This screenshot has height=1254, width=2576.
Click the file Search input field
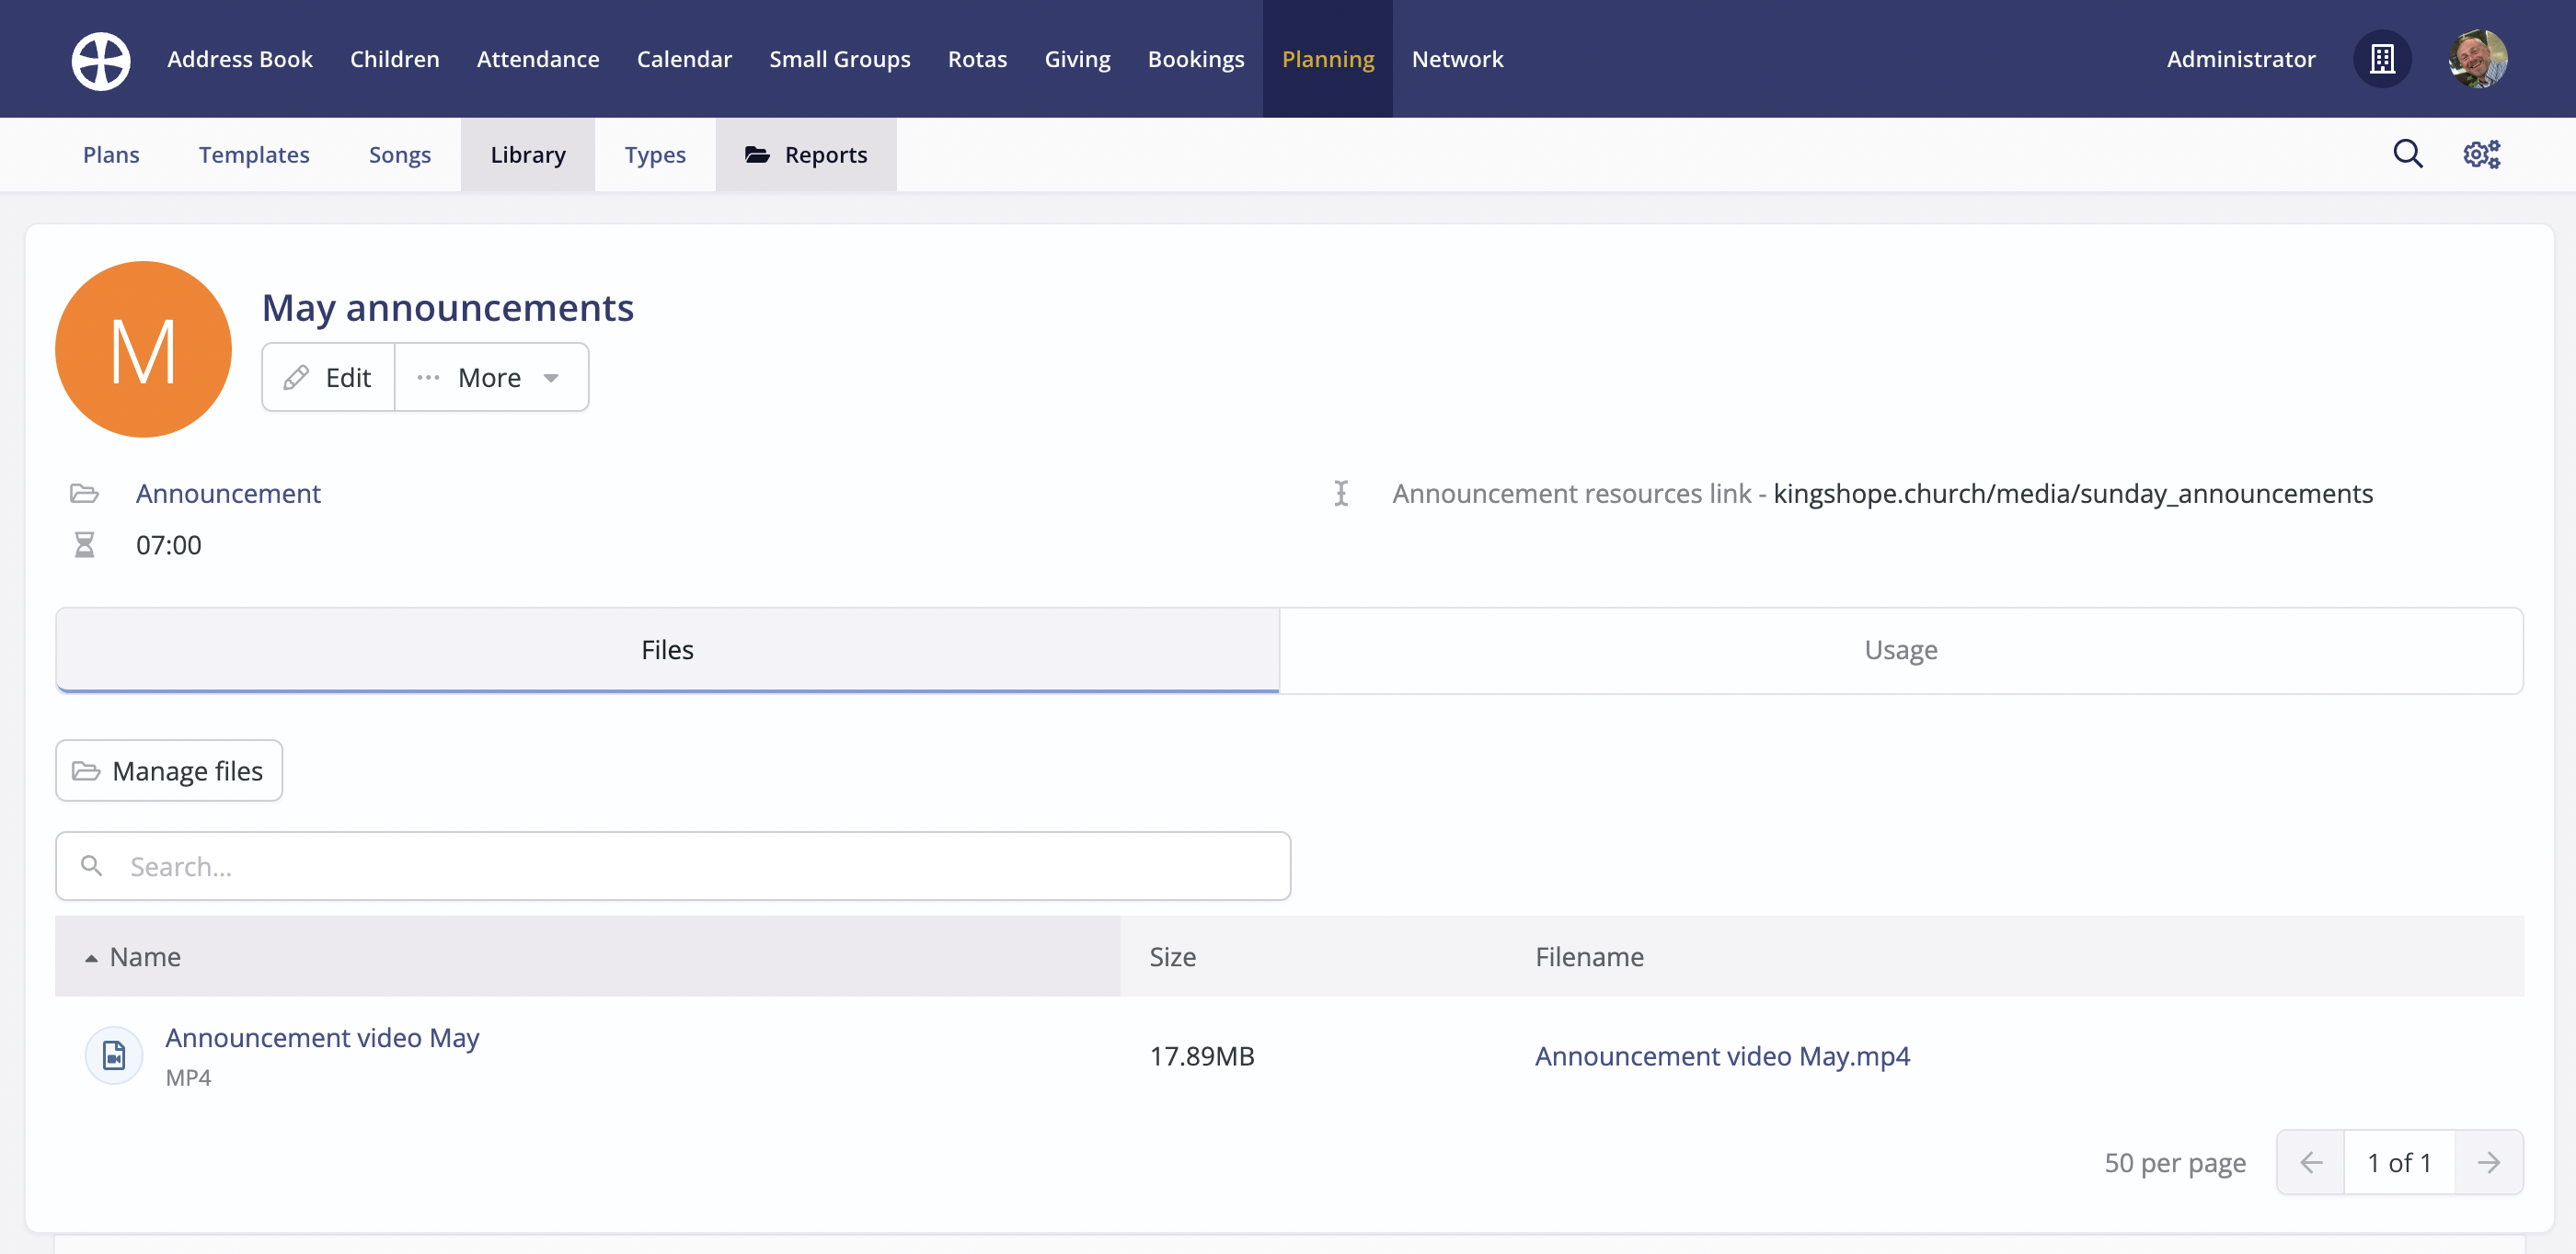pyautogui.click(x=672, y=865)
